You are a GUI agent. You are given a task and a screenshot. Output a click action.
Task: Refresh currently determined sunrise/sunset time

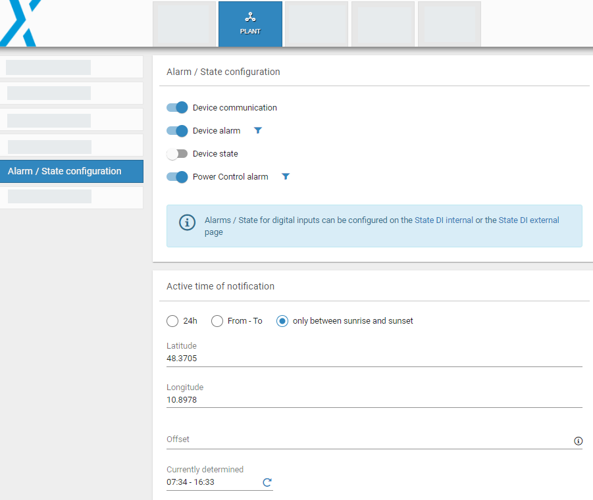(267, 482)
